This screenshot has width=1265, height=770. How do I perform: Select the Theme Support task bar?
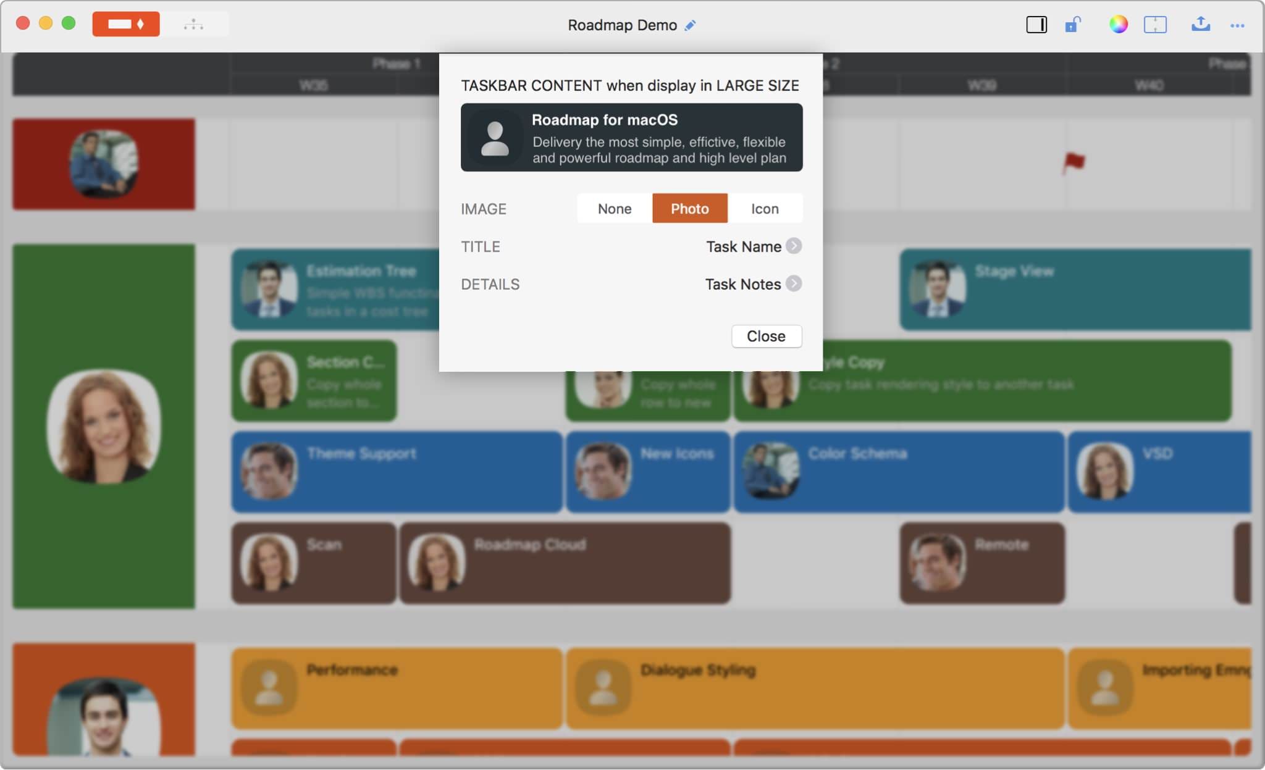(397, 472)
